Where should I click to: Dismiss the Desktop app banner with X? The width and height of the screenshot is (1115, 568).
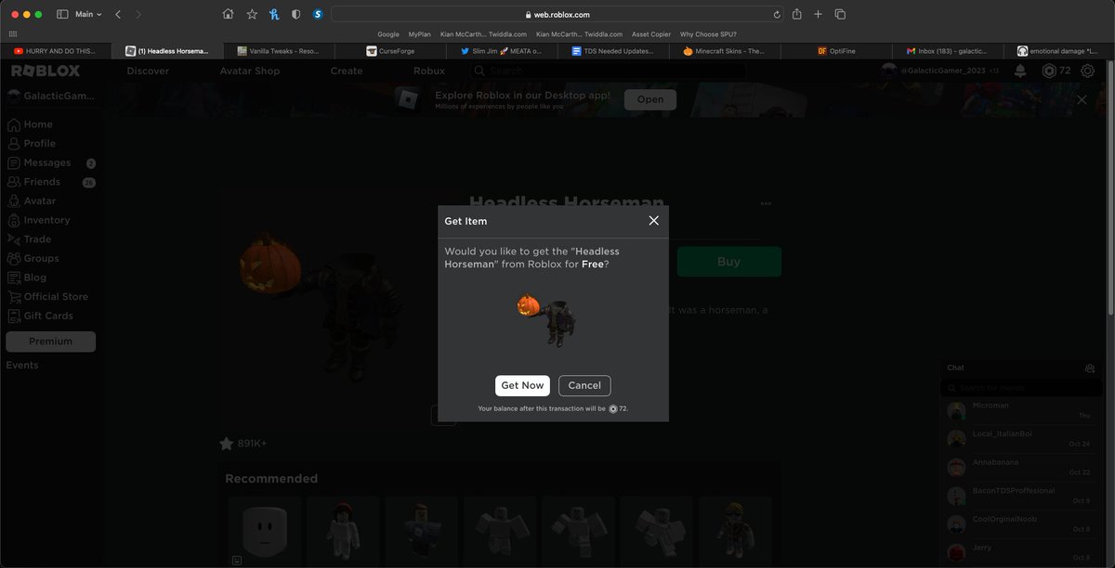pyautogui.click(x=1082, y=99)
